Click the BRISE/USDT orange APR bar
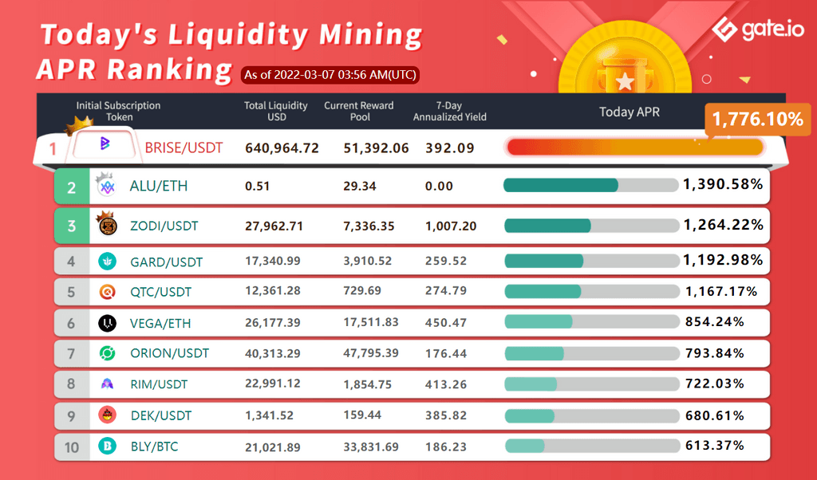 [634, 148]
